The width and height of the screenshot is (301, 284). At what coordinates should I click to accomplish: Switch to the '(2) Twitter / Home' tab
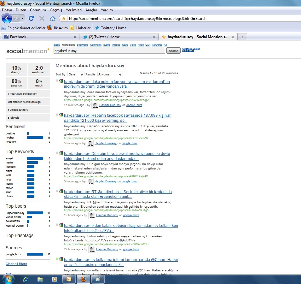(119, 37)
